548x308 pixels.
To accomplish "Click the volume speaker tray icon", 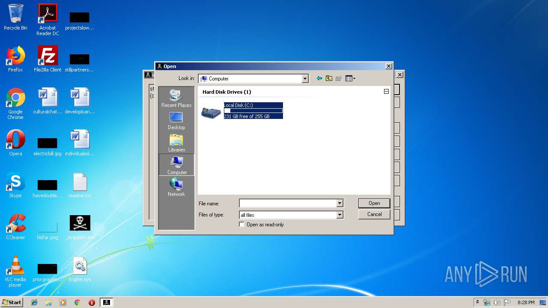I will 497,302.
